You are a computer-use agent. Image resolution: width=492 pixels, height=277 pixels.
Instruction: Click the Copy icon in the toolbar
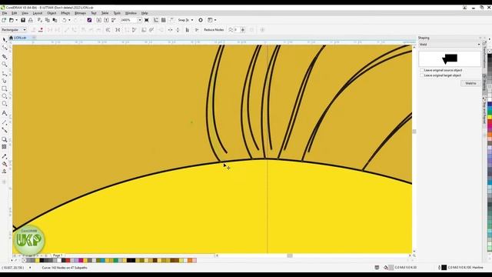click(48, 20)
